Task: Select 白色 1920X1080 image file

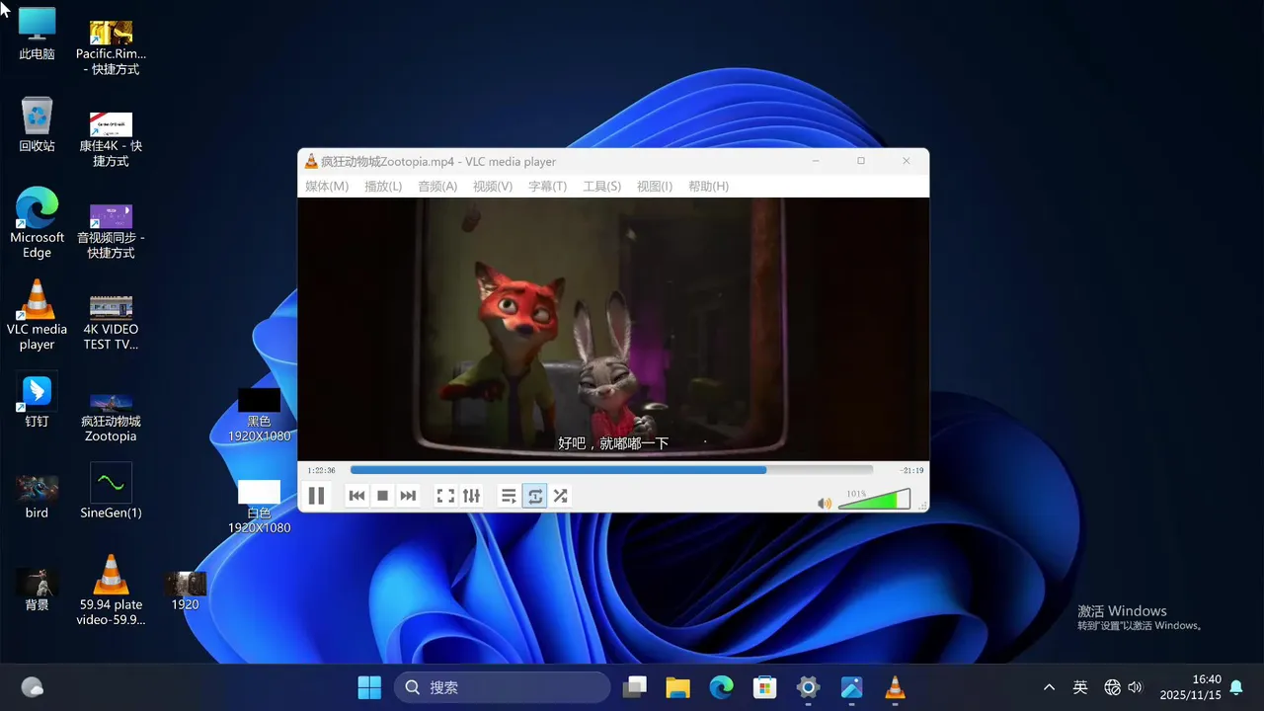Action: click(x=259, y=507)
